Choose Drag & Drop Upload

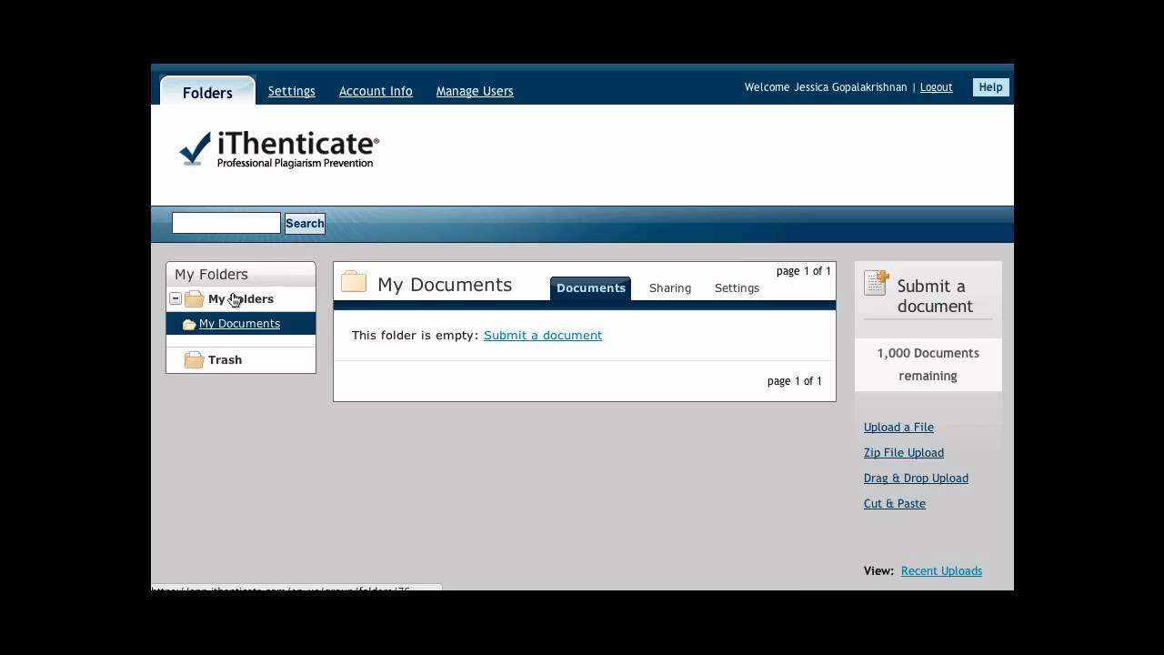[x=916, y=479]
